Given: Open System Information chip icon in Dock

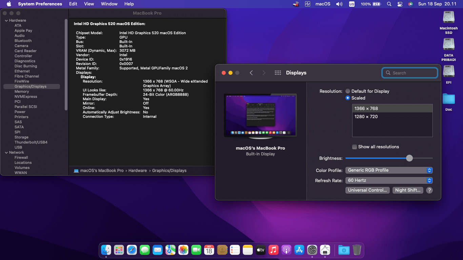Looking at the screenshot, I should [x=325, y=250].
